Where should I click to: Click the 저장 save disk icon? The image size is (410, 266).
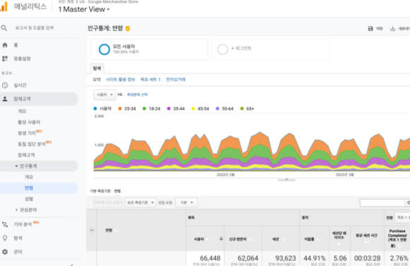pyautogui.click(x=370, y=28)
